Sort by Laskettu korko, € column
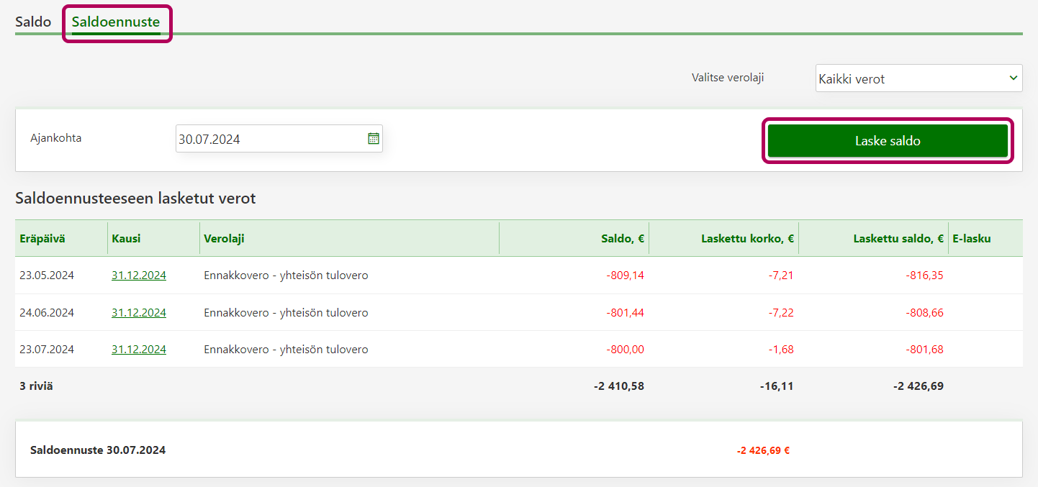Screen dimensions: 1038x487 coord(747,238)
